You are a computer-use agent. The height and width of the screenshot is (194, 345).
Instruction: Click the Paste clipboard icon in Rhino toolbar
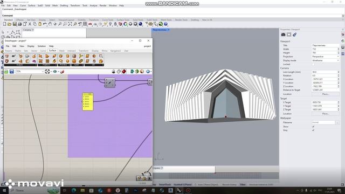pyautogui.click(x=40, y=24)
